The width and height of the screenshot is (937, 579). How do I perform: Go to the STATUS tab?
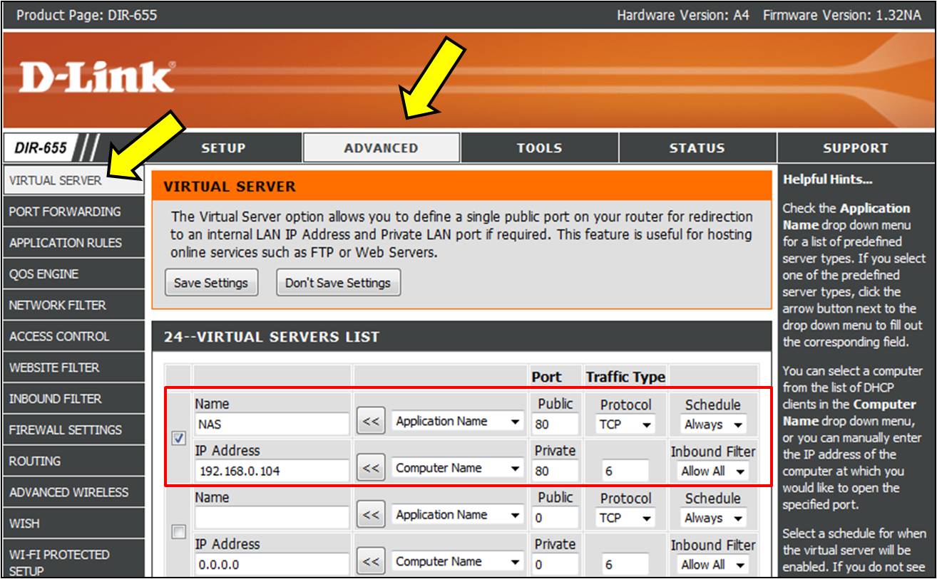pyautogui.click(x=697, y=148)
